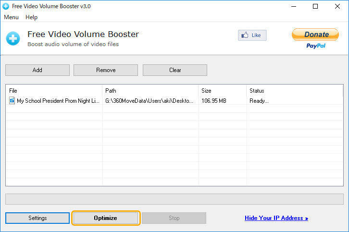Follow the Hide Your IP Address link
The height and width of the screenshot is (232, 349).
pyautogui.click(x=276, y=218)
